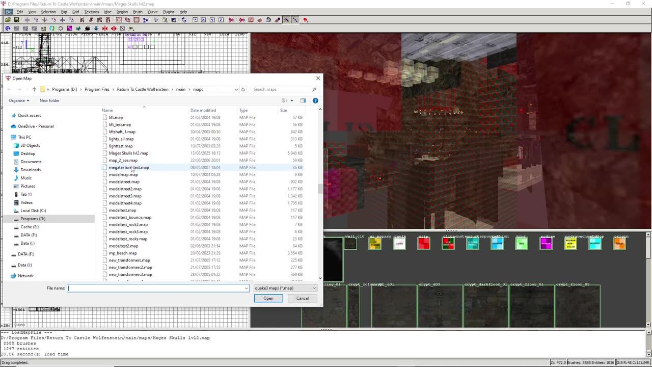This screenshot has width=652, height=367.
Task: Open the File menu
Action: [9, 12]
